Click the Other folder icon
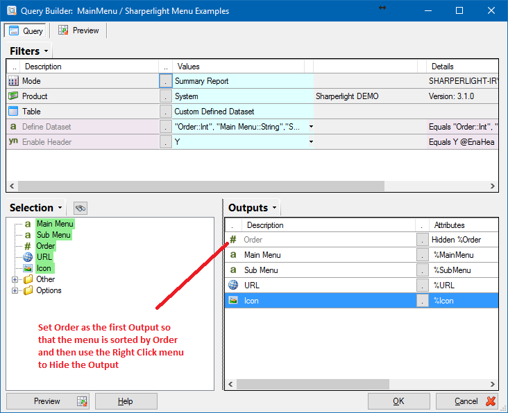This screenshot has height=413, width=508. pos(28,279)
